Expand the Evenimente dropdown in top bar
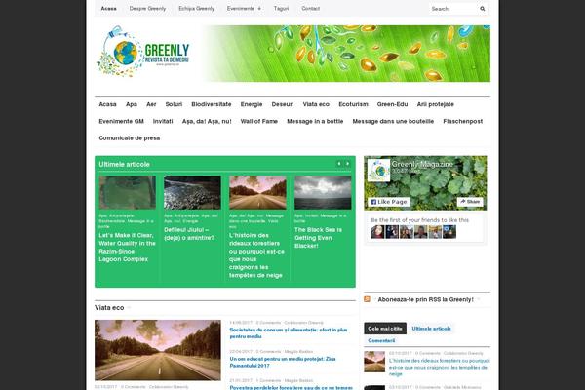 (244, 8)
